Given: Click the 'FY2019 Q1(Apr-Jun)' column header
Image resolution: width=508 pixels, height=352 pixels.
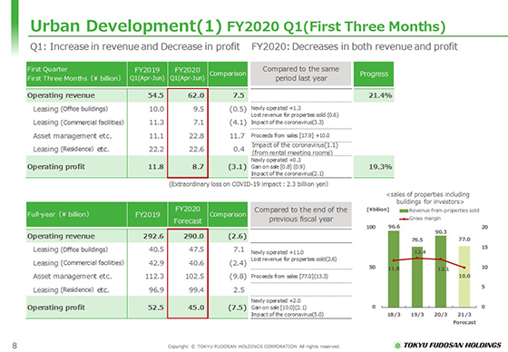Looking at the screenshot, I should point(147,73).
